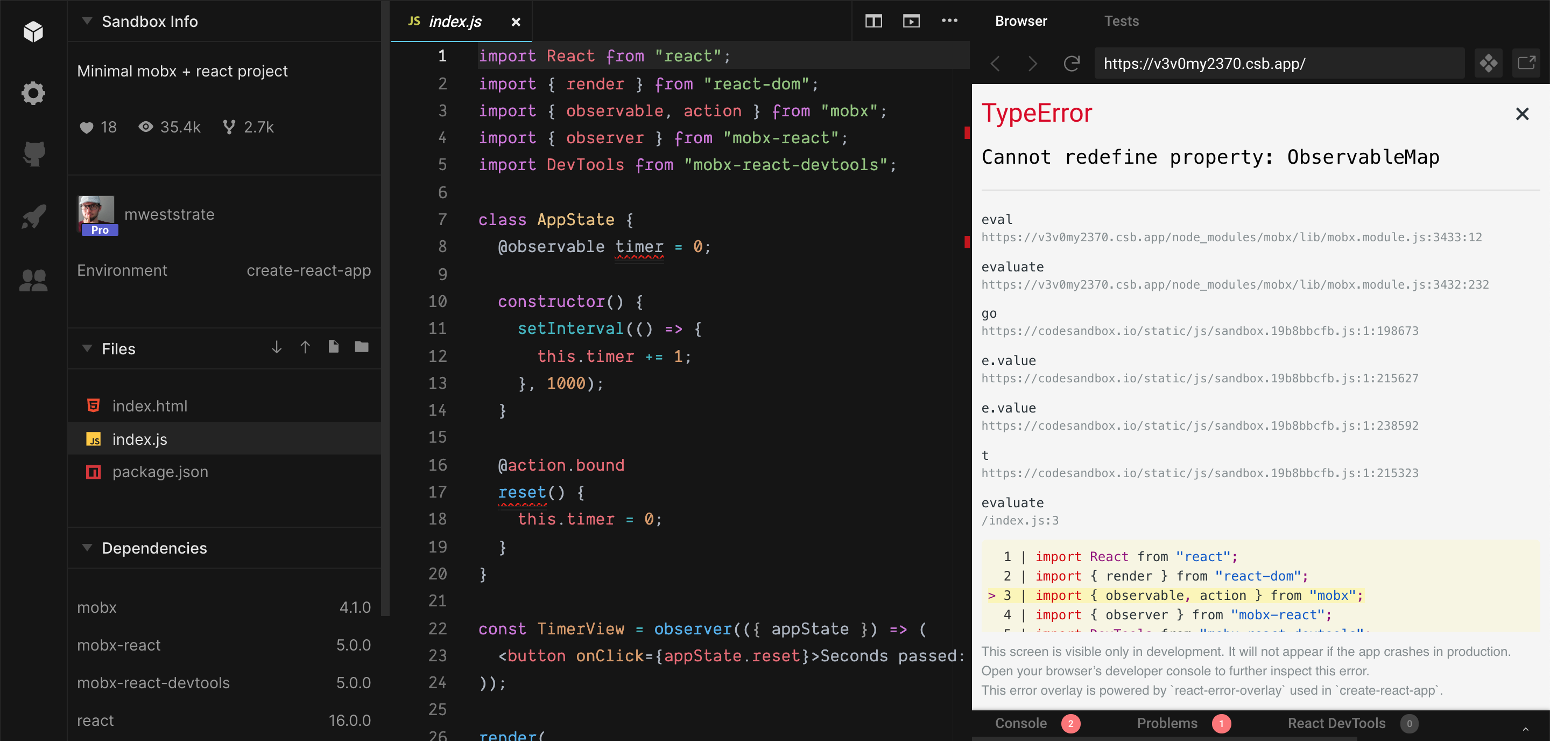
Task: Open the GitHub panel in the sidebar
Action: point(33,153)
